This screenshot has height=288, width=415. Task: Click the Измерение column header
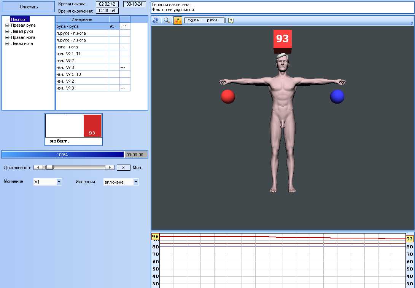point(82,19)
